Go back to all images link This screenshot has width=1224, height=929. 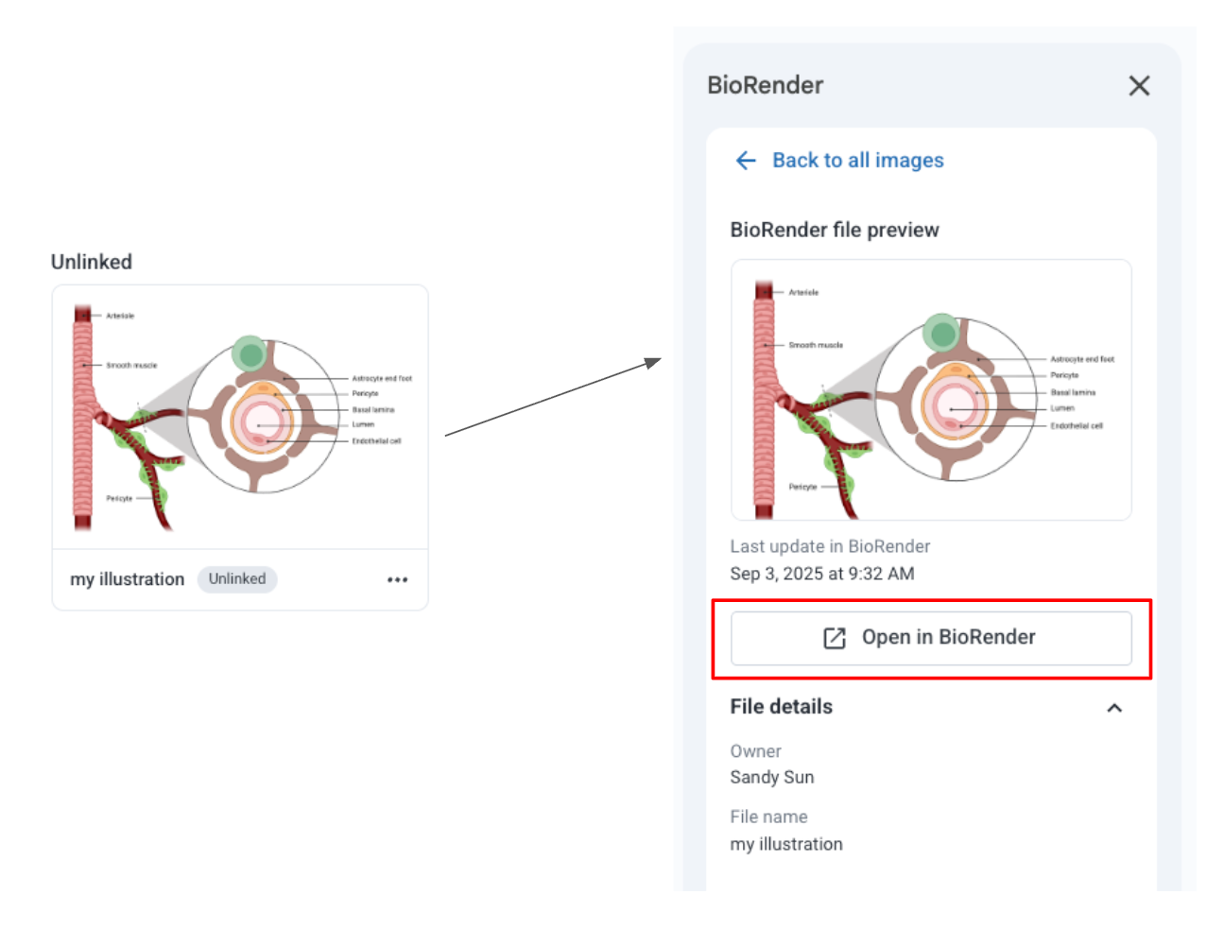[x=857, y=161]
